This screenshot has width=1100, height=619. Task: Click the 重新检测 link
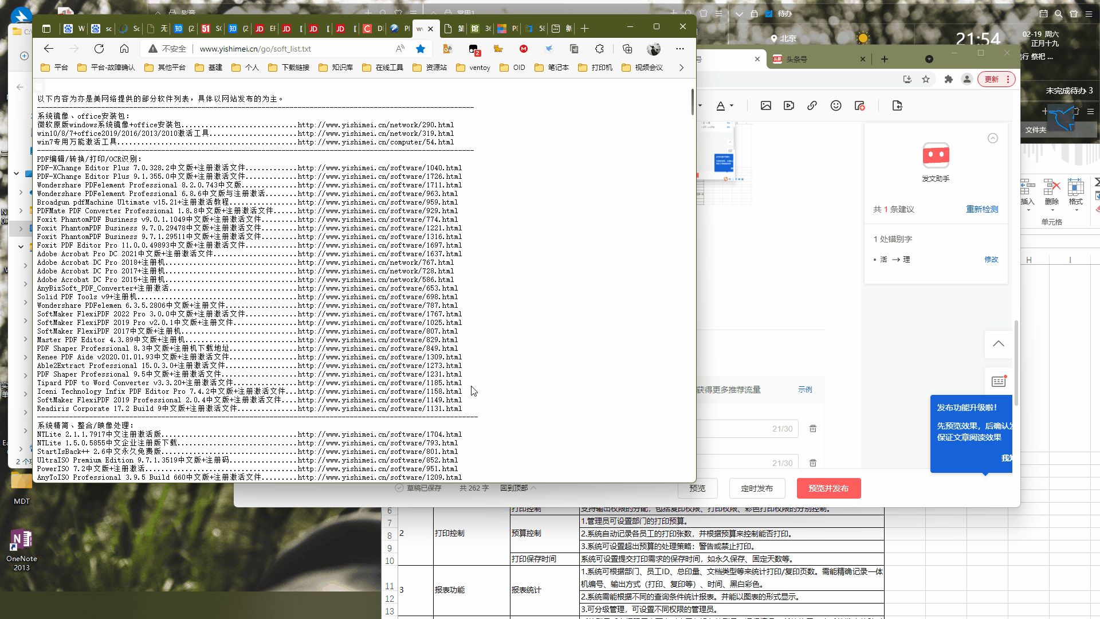982,209
